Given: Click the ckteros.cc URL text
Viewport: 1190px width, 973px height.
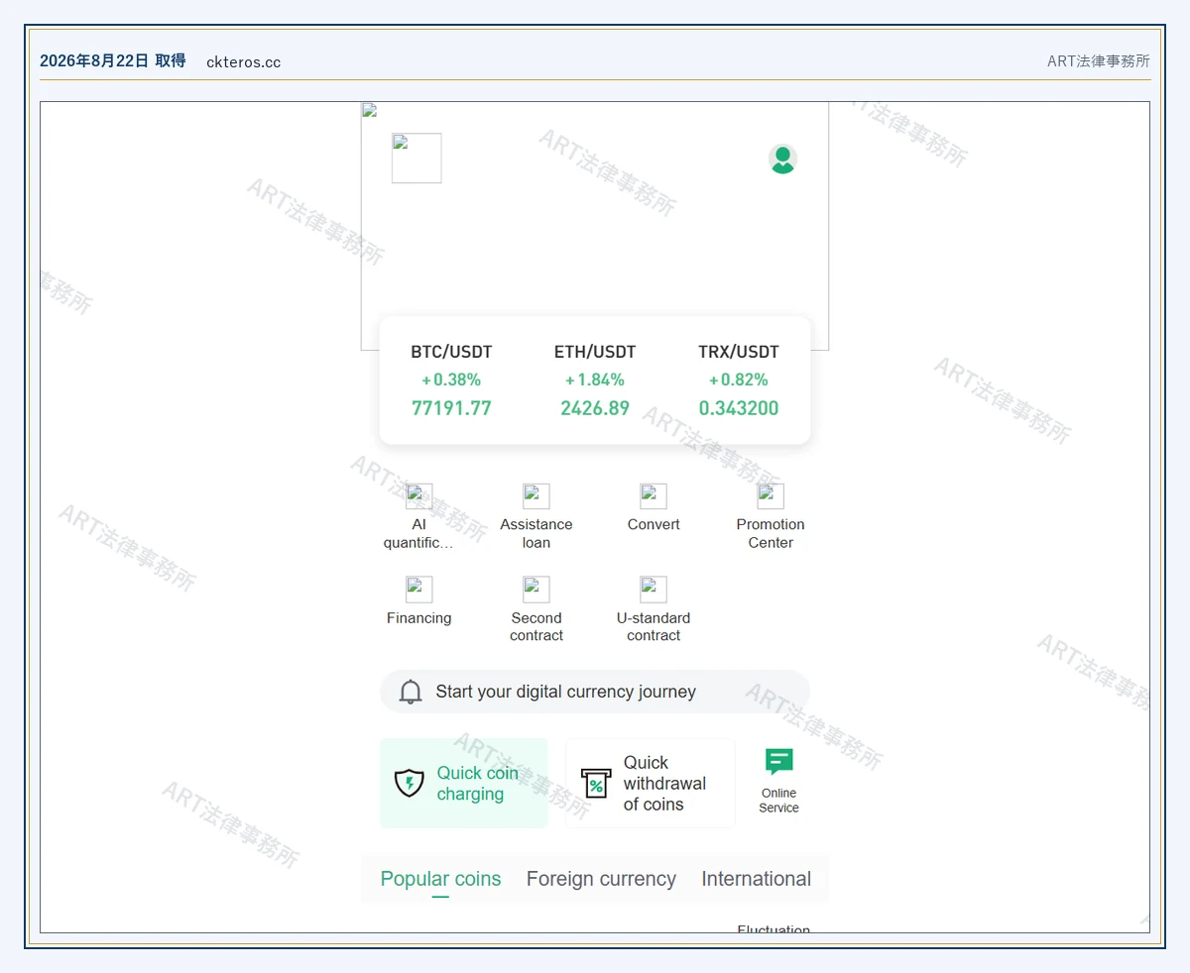Looking at the screenshot, I should point(244,61).
